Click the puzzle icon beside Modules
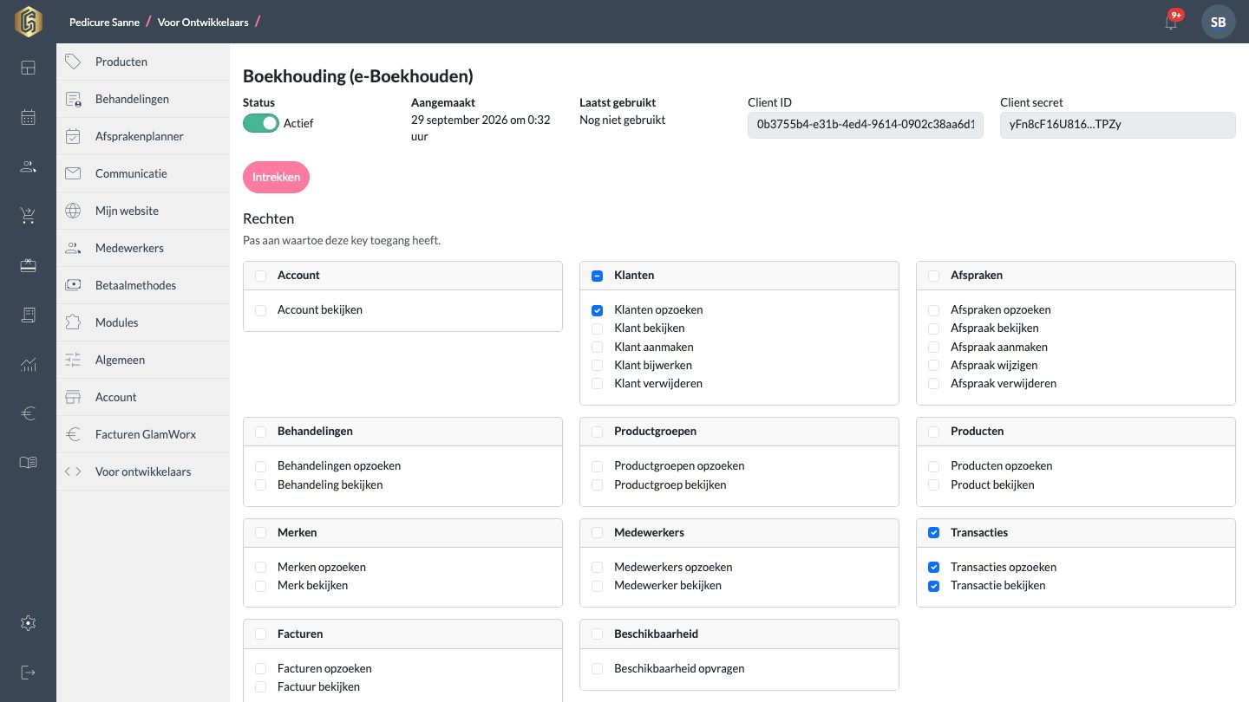 coord(73,322)
